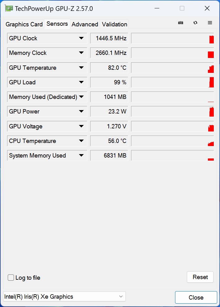Click the Close button at bottom
The height and width of the screenshot is (307, 220).
point(196,297)
